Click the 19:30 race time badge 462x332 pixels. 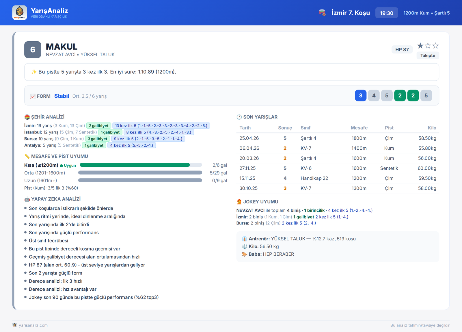387,13
